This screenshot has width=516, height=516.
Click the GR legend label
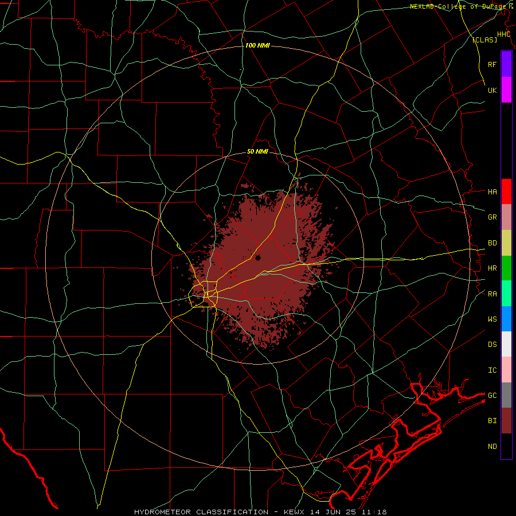click(x=492, y=217)
